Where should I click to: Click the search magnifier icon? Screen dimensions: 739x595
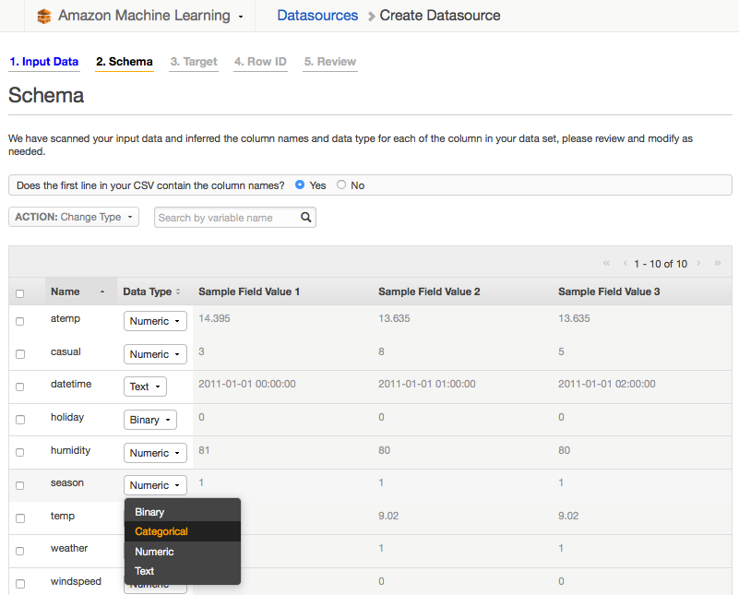click(306, 218)
